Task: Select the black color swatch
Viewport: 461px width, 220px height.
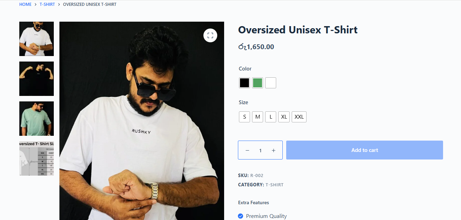Action: pyautogui.click(x=244, y=83)
